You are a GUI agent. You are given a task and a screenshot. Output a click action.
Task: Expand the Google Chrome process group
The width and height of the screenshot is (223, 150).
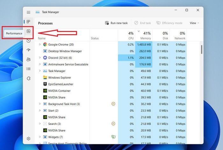point(40,44)
